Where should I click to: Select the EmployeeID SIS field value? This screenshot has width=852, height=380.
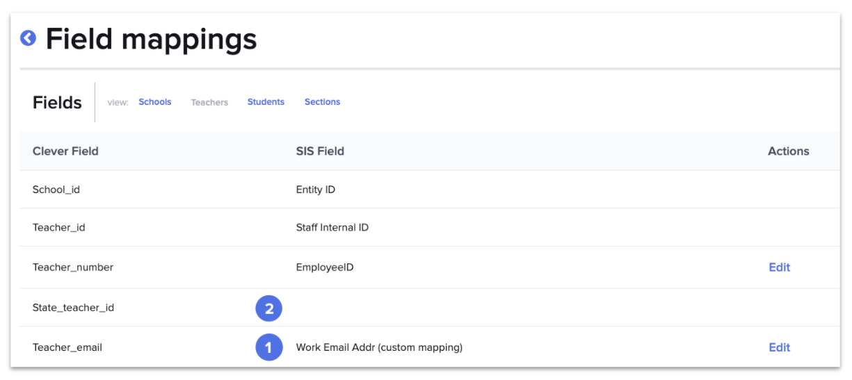coord(325,267)
